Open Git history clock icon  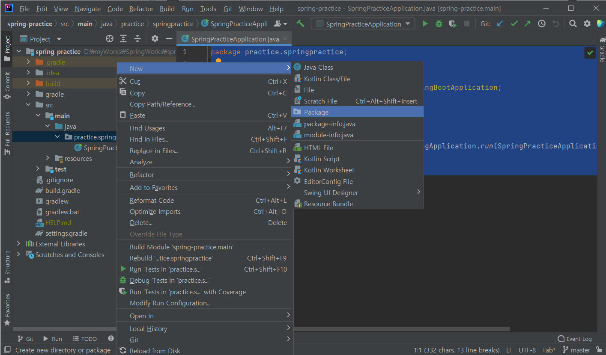click(x=542, y=24)
